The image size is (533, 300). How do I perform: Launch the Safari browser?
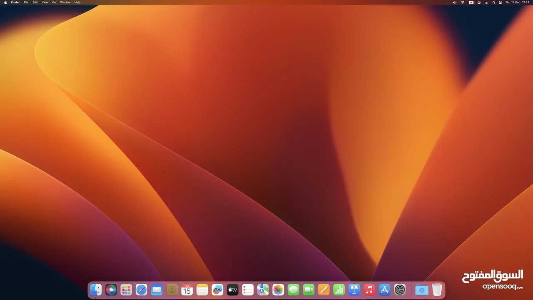click(141, 290)
